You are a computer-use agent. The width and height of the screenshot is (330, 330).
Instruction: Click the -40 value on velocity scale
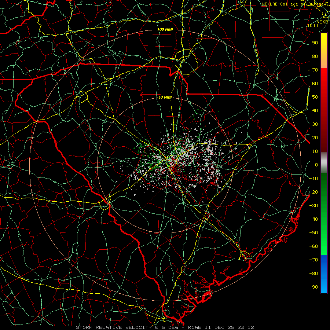pos(313,219)
